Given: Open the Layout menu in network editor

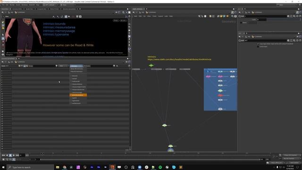Looking at the screenshot, I should point(160,17).
